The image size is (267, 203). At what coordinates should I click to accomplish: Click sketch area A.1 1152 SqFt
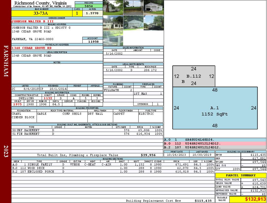click(x=215, y=108)
